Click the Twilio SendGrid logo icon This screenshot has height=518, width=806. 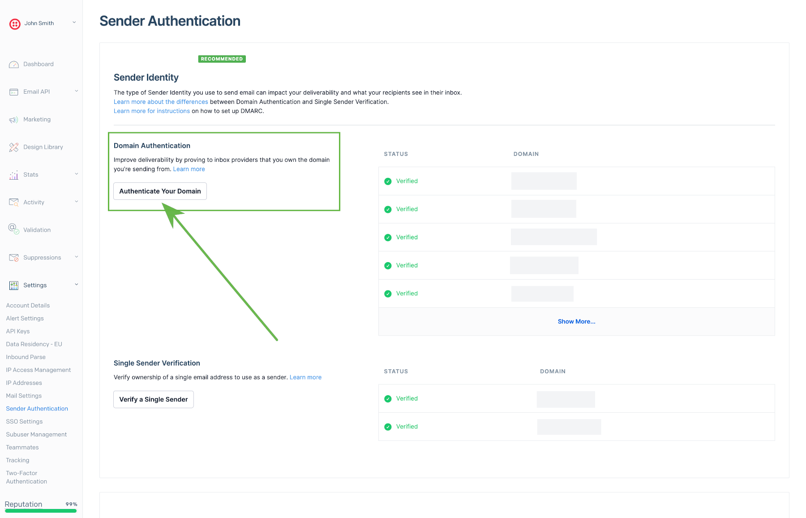pyautogui.click(x=15, y=24)
